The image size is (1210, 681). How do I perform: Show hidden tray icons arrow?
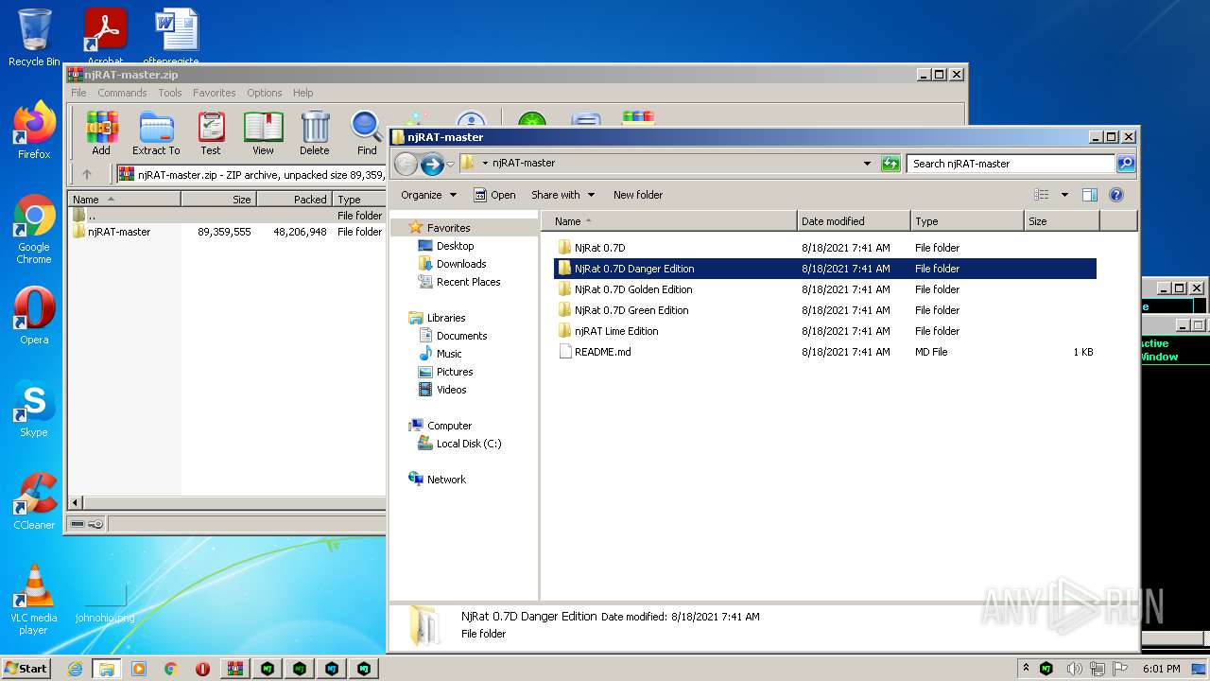coord(1027,669)
